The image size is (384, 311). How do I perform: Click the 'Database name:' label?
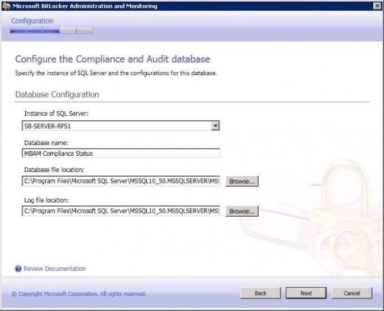click(x=46, y=143)
